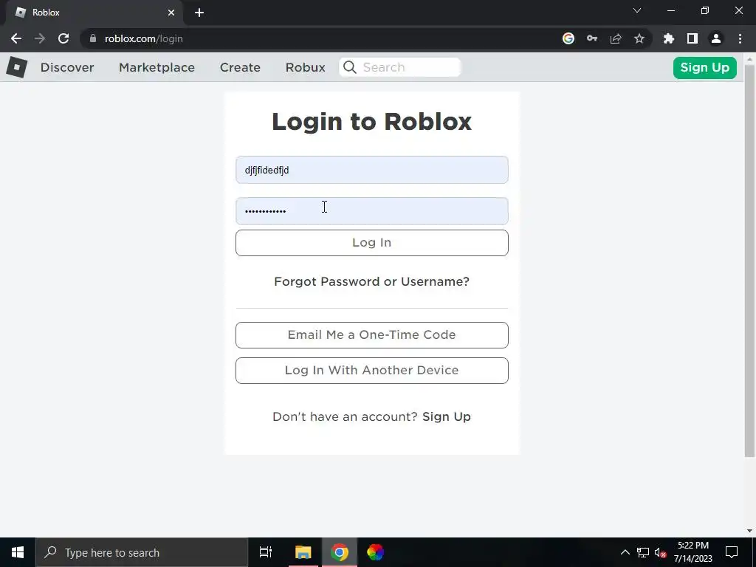Click the Roblox Search input box

400,67
